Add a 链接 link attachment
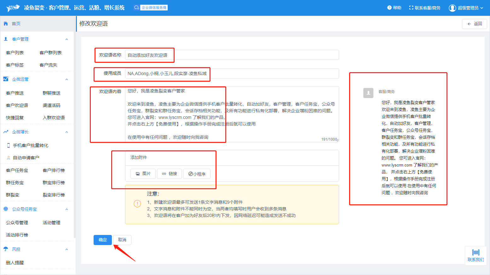Viewport: 490px width, 275px height. click(x=169, y=174)
